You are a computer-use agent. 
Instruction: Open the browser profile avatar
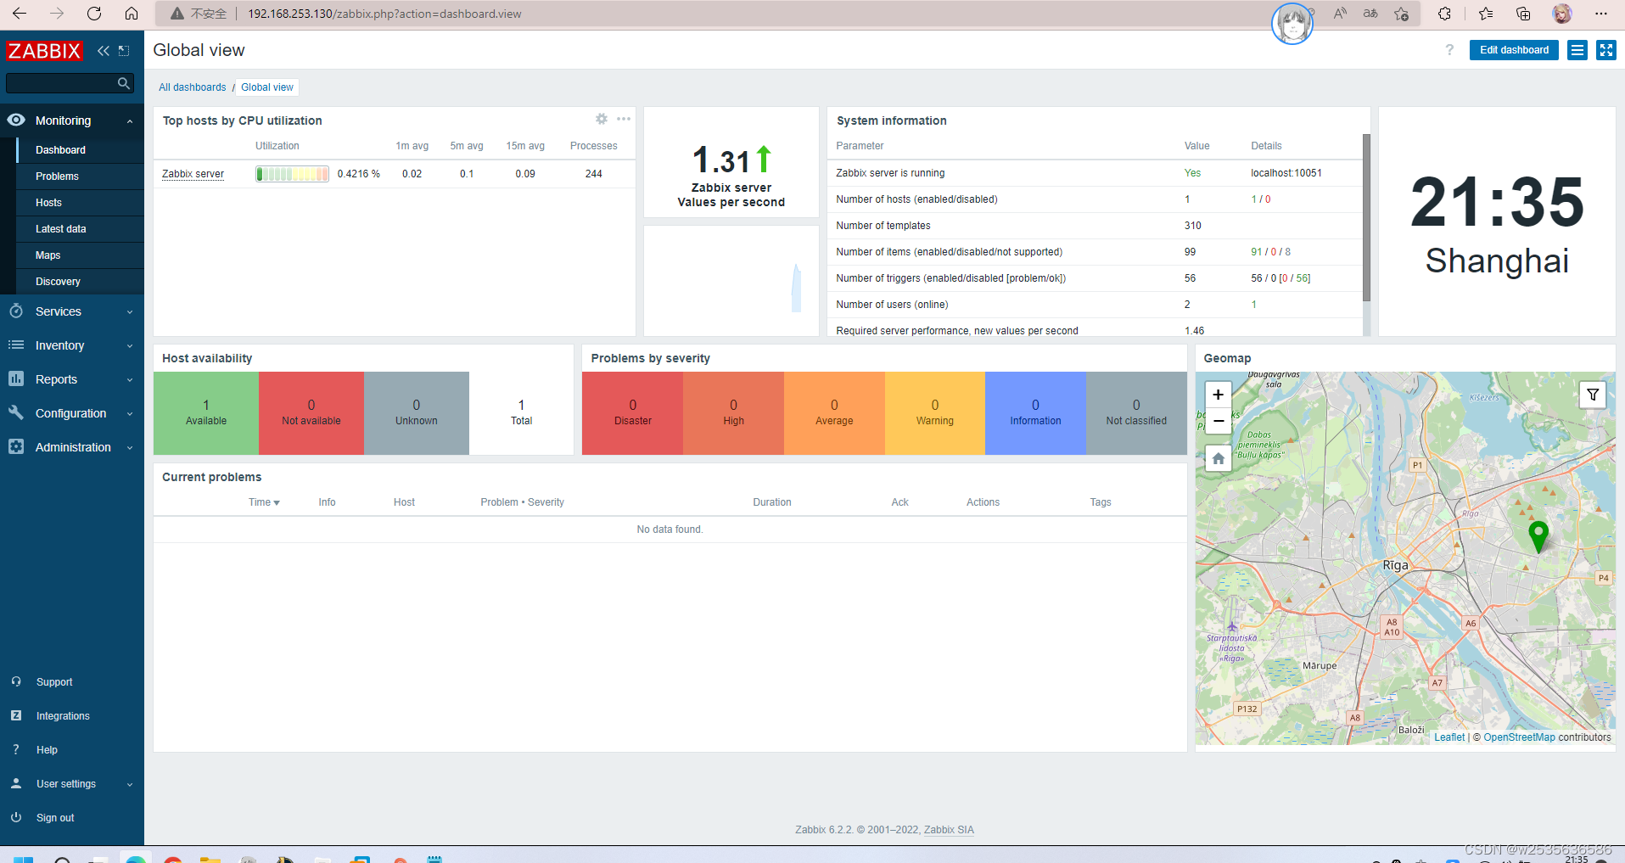click(x=1561, y=14)
